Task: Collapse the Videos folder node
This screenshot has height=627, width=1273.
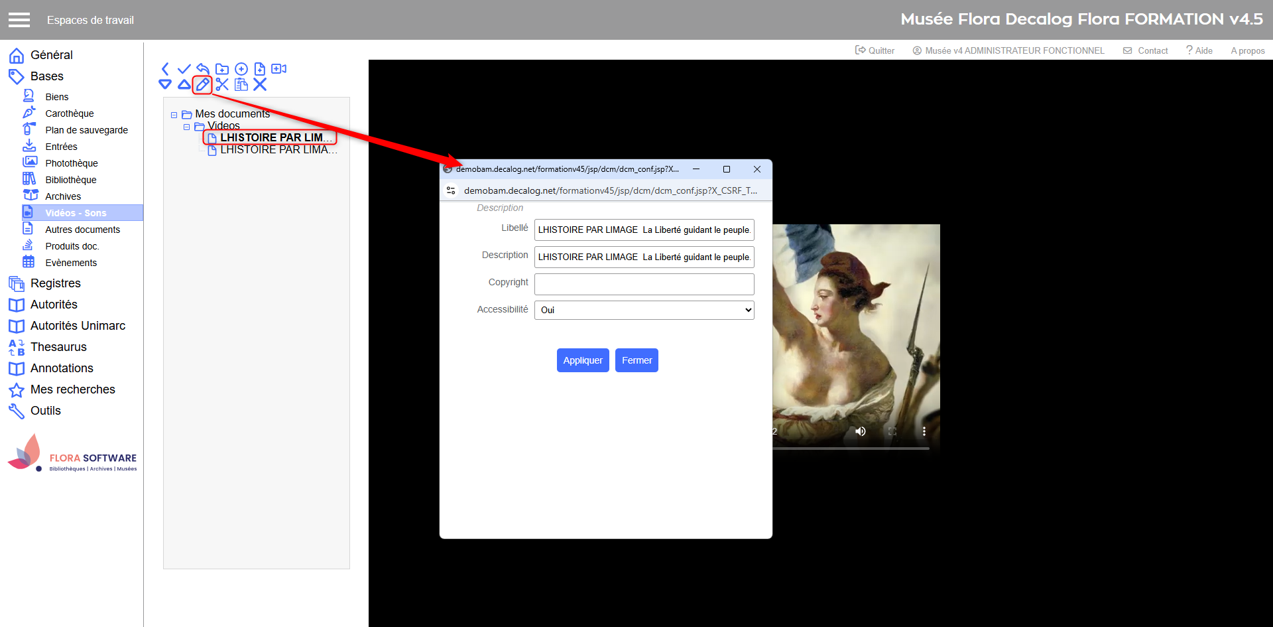Action: coord(187,127)
